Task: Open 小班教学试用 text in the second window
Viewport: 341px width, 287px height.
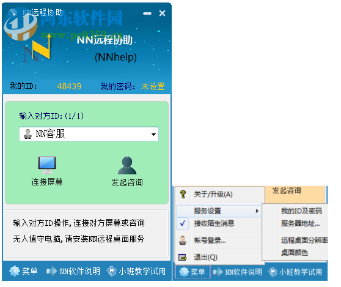Action: tap(301, 272)
